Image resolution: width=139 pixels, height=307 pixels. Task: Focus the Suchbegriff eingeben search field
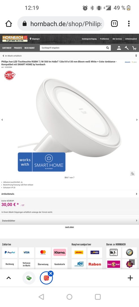[73, 48]
